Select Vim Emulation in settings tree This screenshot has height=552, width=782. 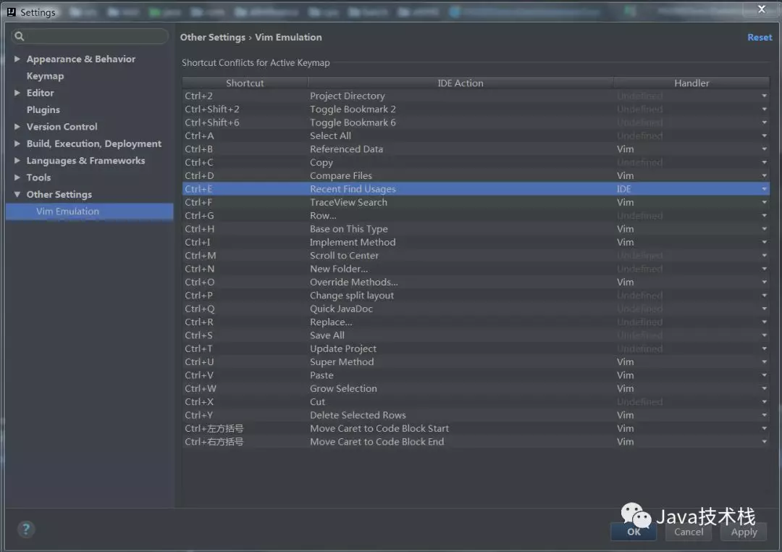(x=67, y=212)
